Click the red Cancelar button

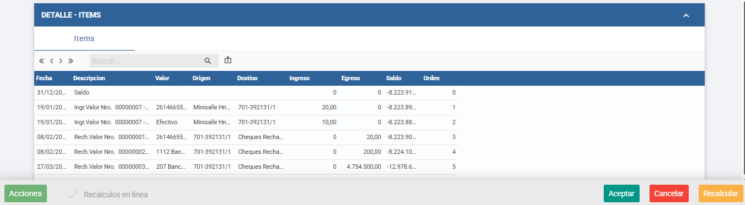669,193
